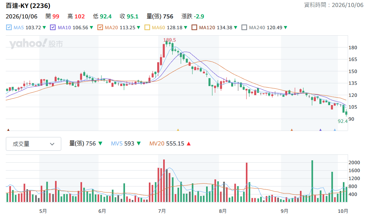Click the 資料時間：2026/10/06 timestamp
This screenshot has width=368, height=215.
coord(334,5)
